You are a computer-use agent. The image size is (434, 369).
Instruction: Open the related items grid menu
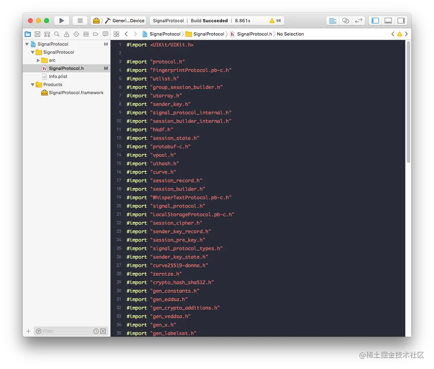click(117, 34)
